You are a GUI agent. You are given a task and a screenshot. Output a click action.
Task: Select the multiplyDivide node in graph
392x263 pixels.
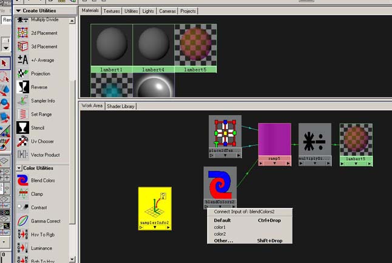315,144
